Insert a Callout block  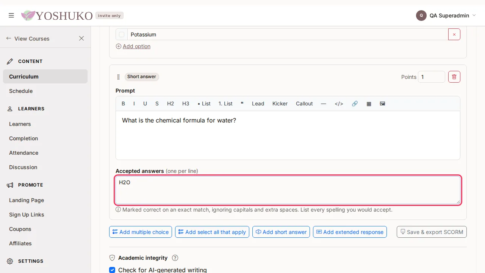tap(304, 104)
